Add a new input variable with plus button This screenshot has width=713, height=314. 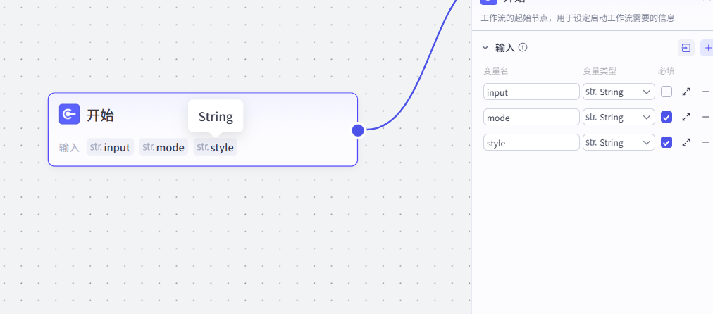pos(707,48)
